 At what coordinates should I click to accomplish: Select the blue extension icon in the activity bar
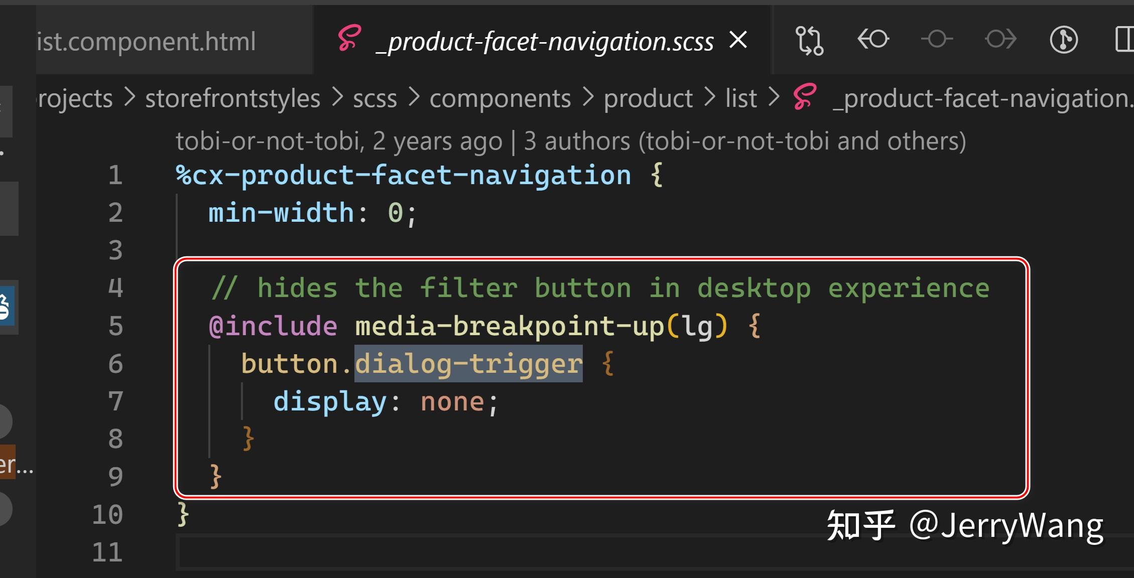coord(6,306)
